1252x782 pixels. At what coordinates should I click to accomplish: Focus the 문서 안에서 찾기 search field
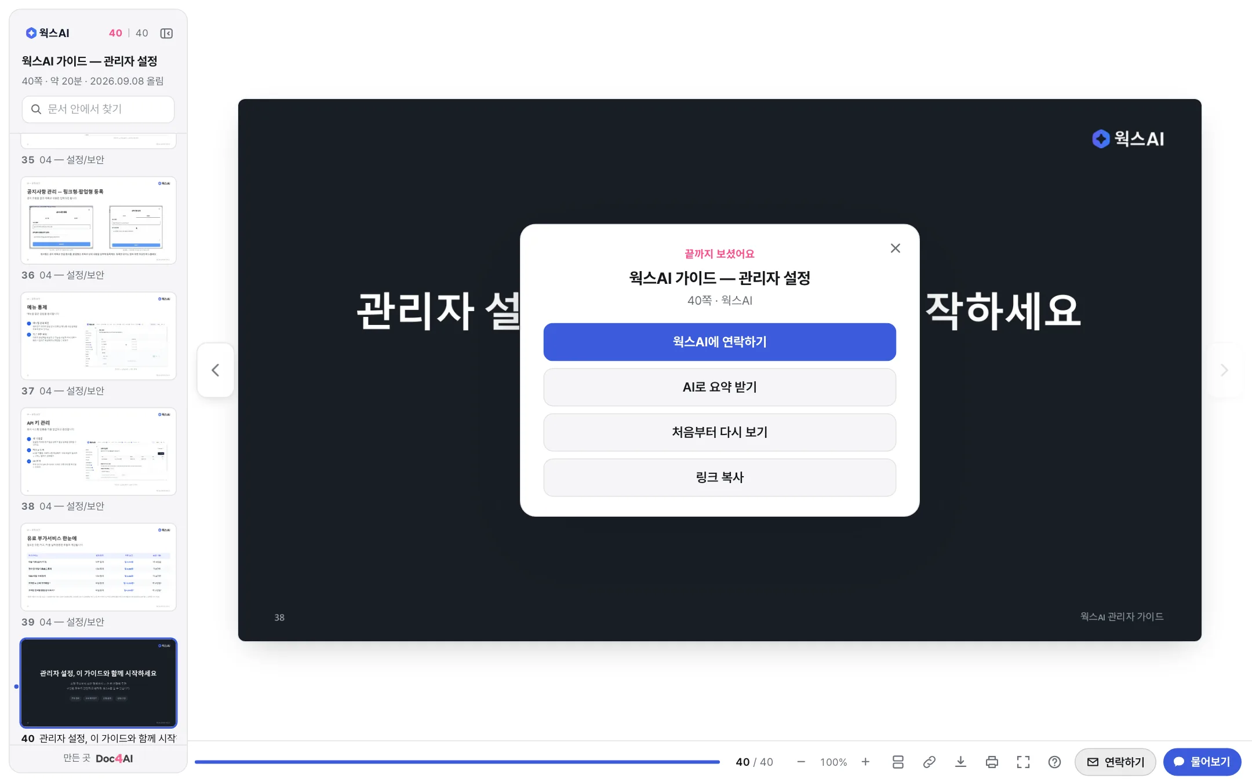(x=98, y=109)
